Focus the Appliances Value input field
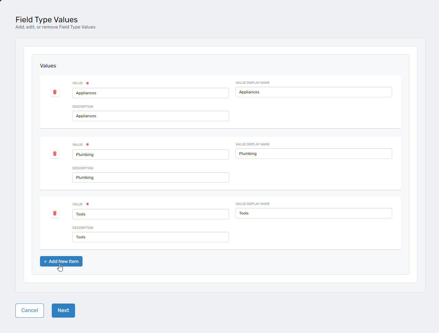 150,93
